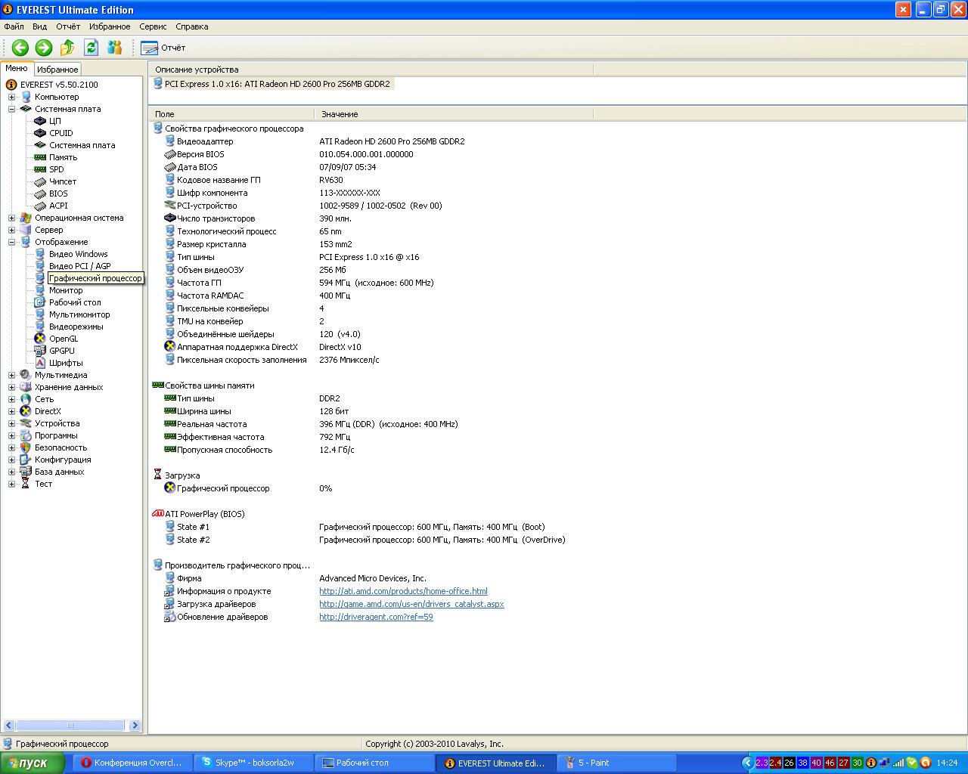Open the game.amd.com drivers catalyst link

pos(411,604)
